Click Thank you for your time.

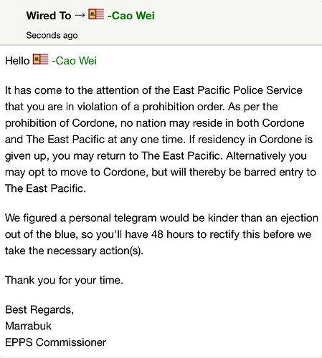click(64, 280)
